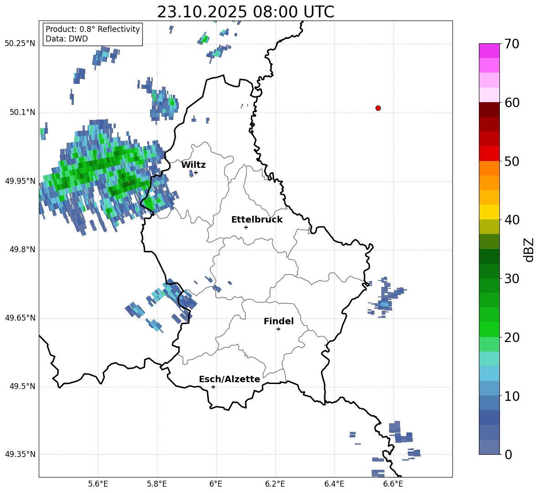Click the Findel station label
The image size is (540, 493).
(279, 321)
